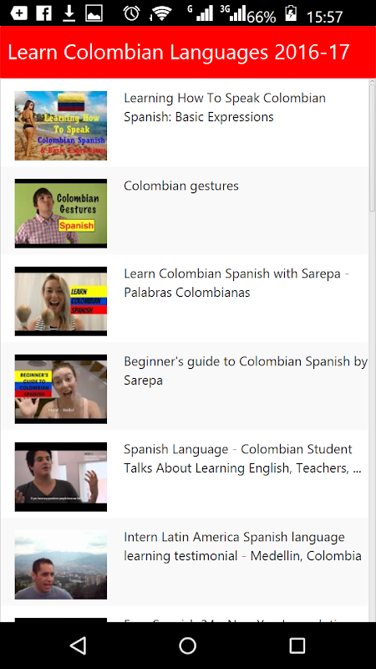Viewport: 376px width, 669px height.
Task: Open the Colombian gestures video thumbnail
Action: coord(61,213)
